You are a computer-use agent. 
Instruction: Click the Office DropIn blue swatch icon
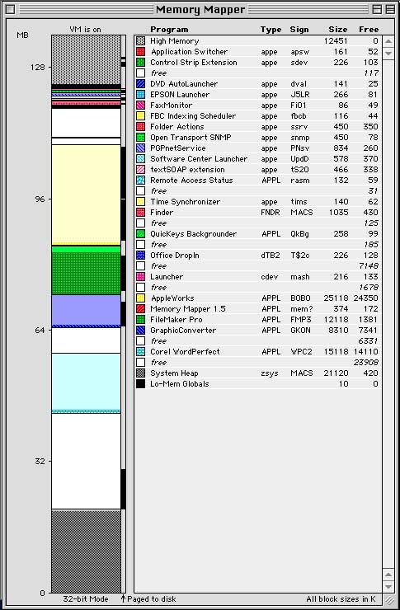[140, 256]
